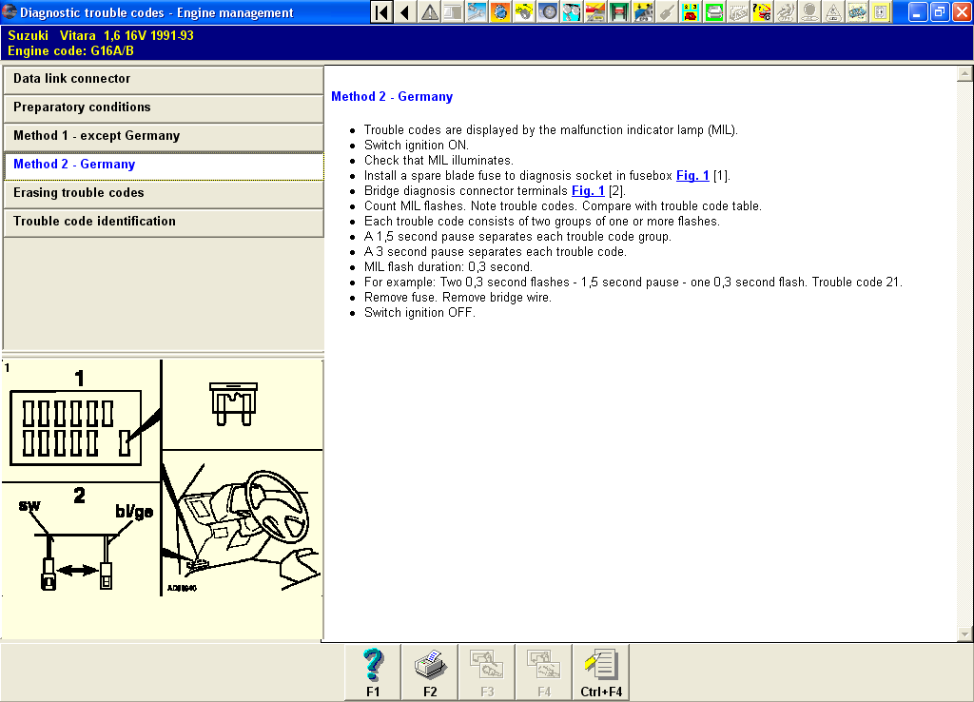Viewport: 974px width, 702px height.
Task: Open help with the F1 question mark
Action: click(x=373, y=673)
